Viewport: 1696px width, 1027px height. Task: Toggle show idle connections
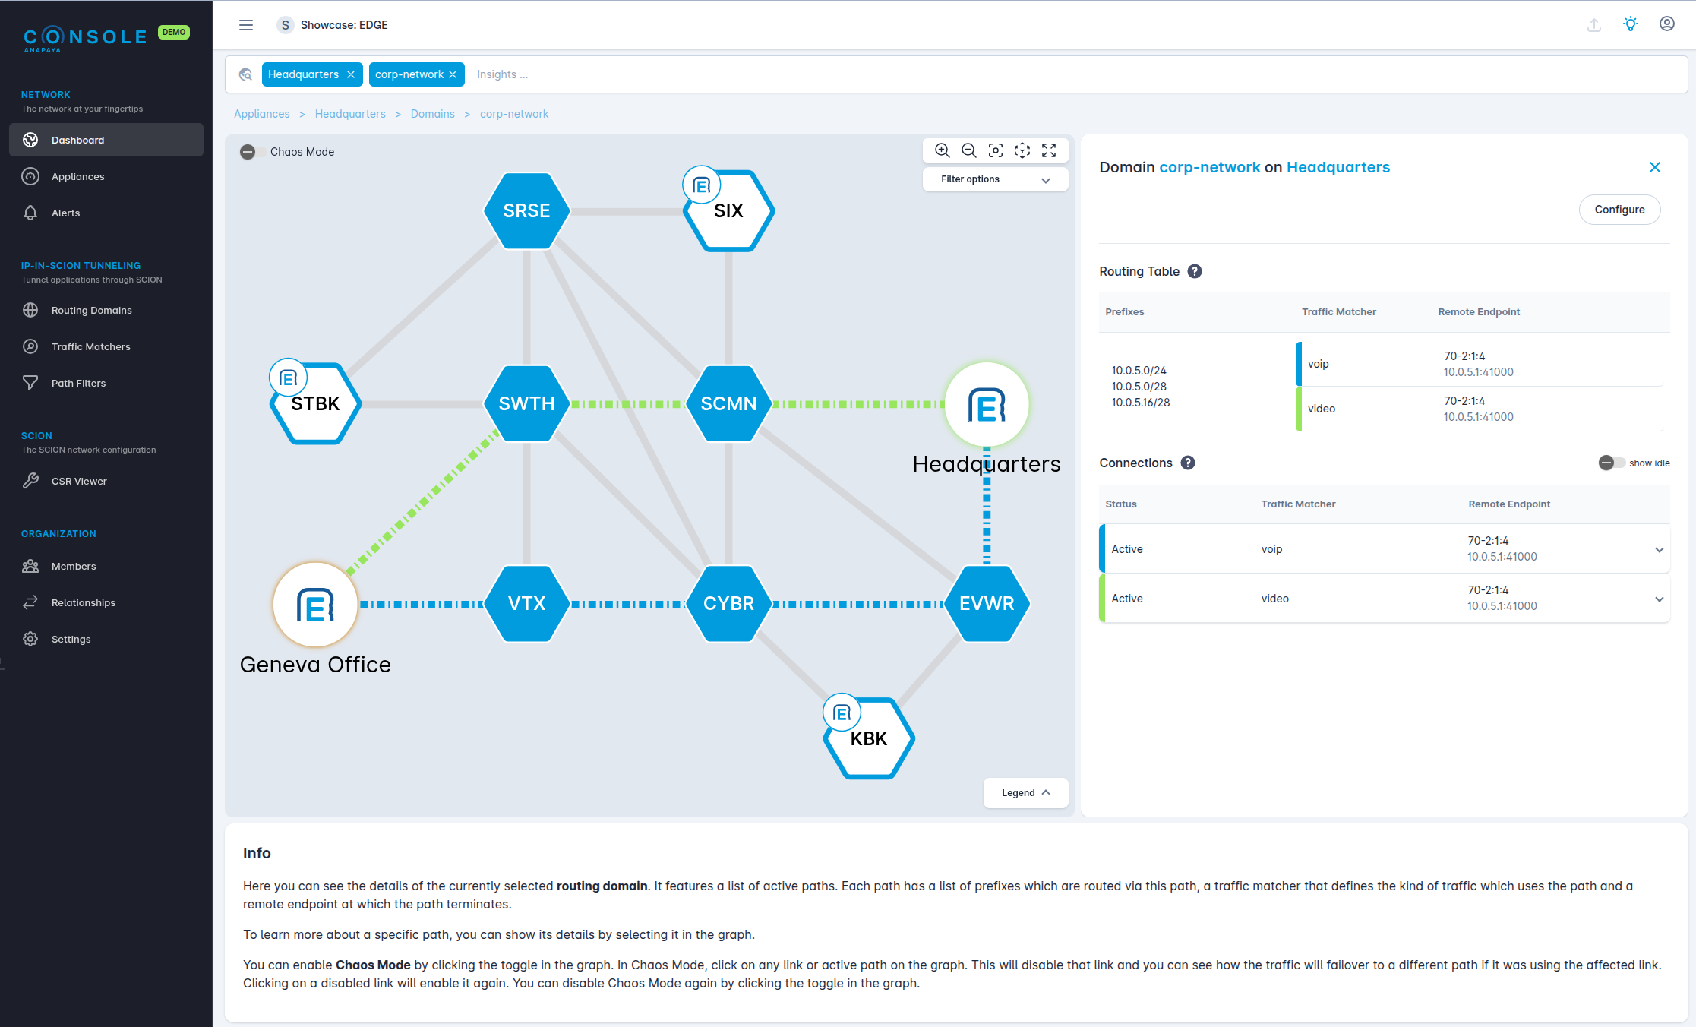(x=1610, y=463)
